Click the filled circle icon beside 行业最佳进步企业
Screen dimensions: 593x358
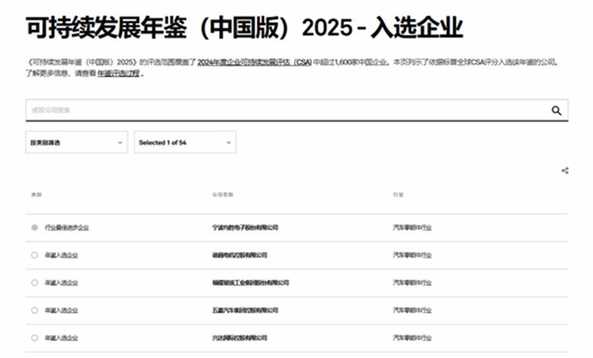point(34,228)
